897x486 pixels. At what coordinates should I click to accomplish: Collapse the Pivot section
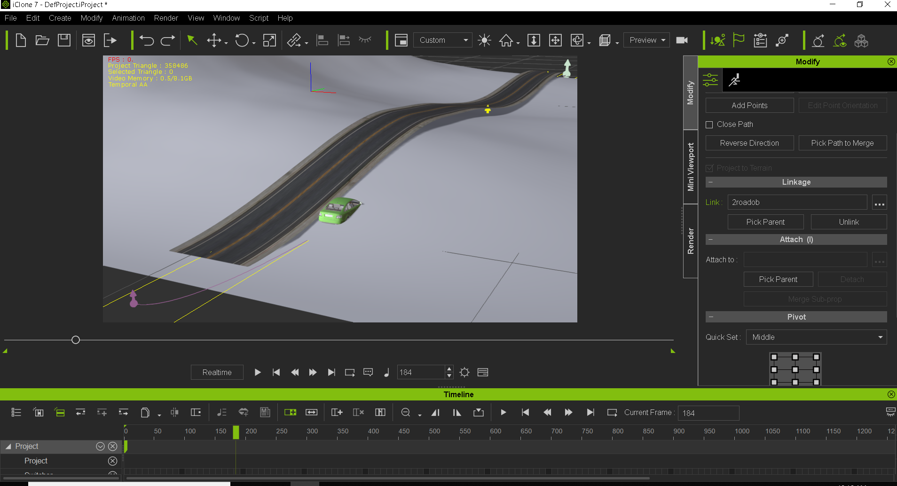(710, 317)
